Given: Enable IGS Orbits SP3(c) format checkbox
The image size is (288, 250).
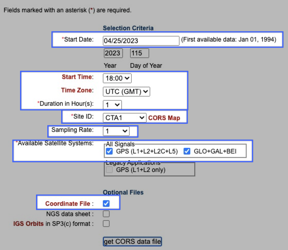Looking at the screenshot, I should [106, 224].
